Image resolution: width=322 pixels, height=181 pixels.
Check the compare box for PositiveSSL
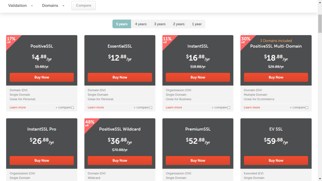73,108
